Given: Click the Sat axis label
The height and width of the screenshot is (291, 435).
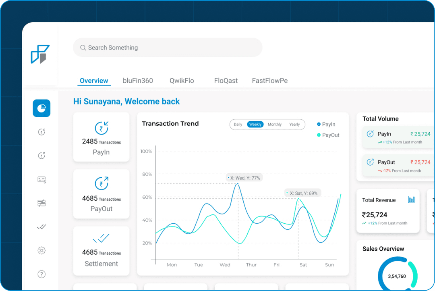Looking at the screenshot, I should [303, 265].
